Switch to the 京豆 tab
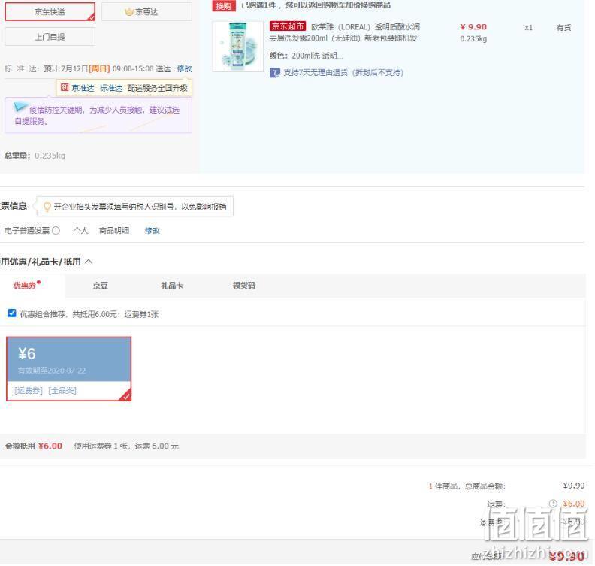 (x=101, y=286)
